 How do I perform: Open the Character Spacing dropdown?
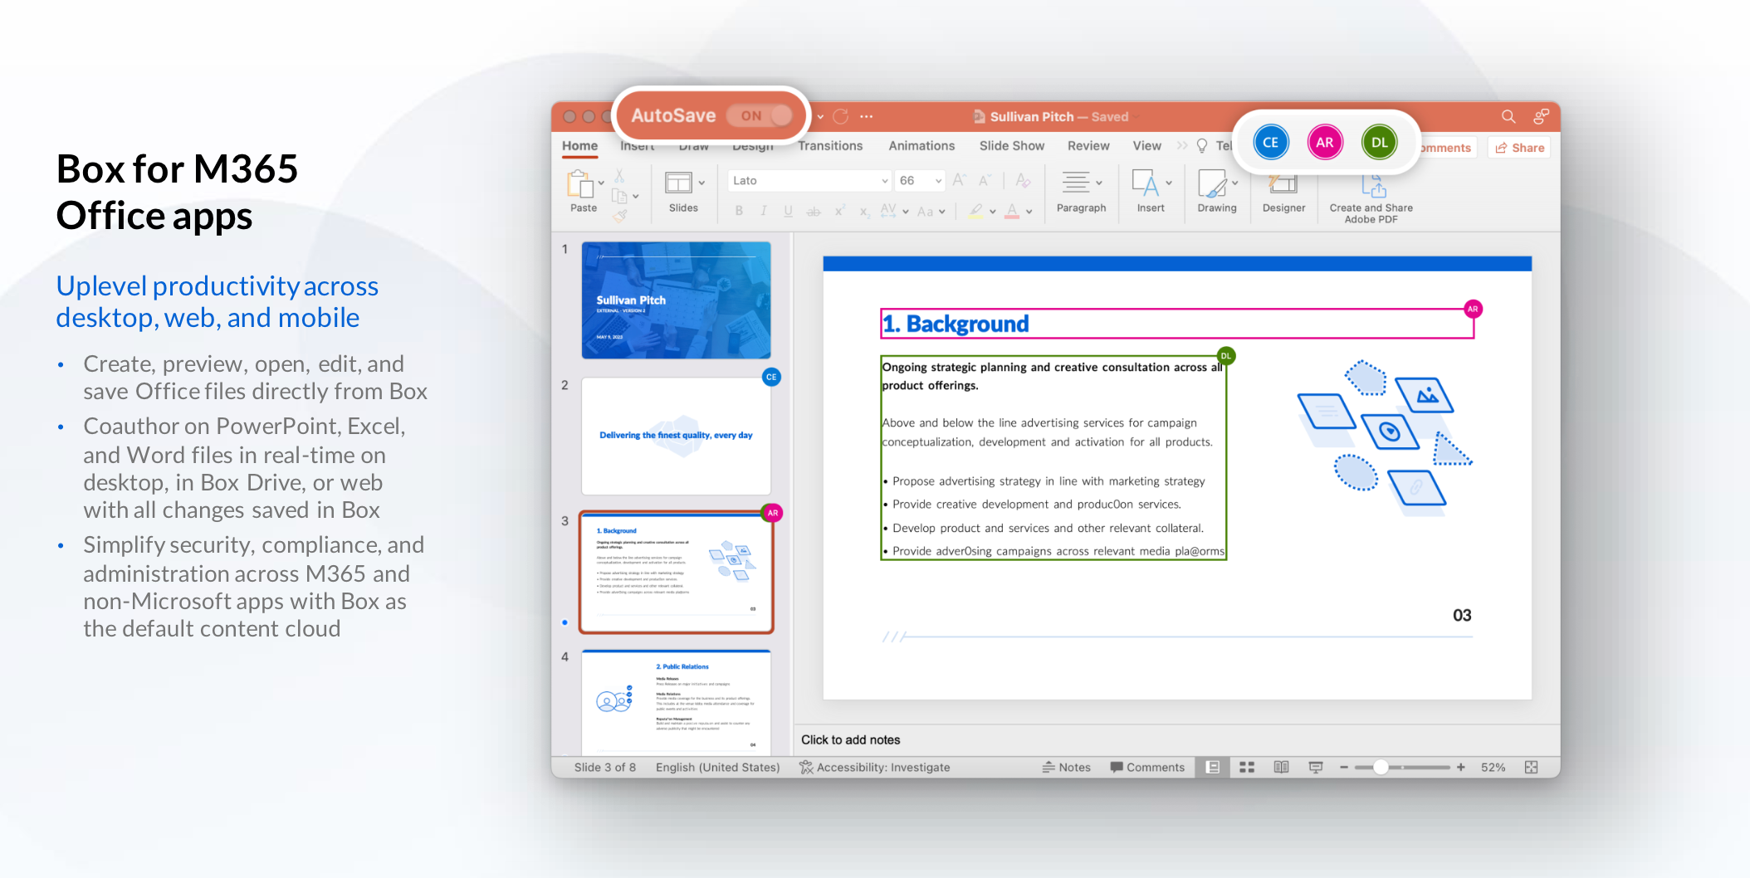pyautogui.click(x=894, y=211)
